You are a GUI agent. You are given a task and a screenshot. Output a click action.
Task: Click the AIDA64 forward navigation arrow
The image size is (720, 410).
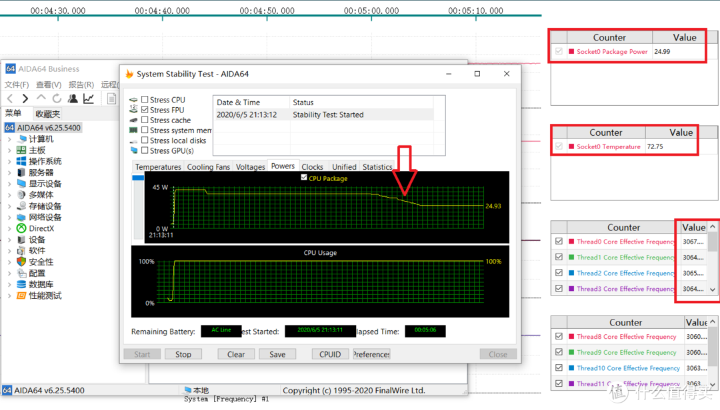[25, 98]
